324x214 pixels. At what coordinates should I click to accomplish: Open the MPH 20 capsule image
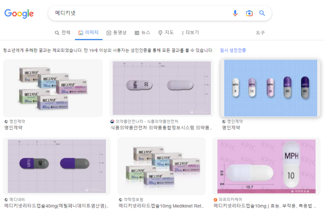click(x=162, y=88)
